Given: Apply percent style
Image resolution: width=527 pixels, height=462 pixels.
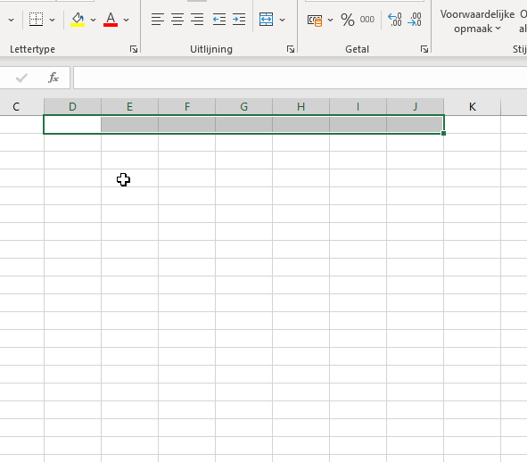Looking at the screenshot, I should point(348,20).
